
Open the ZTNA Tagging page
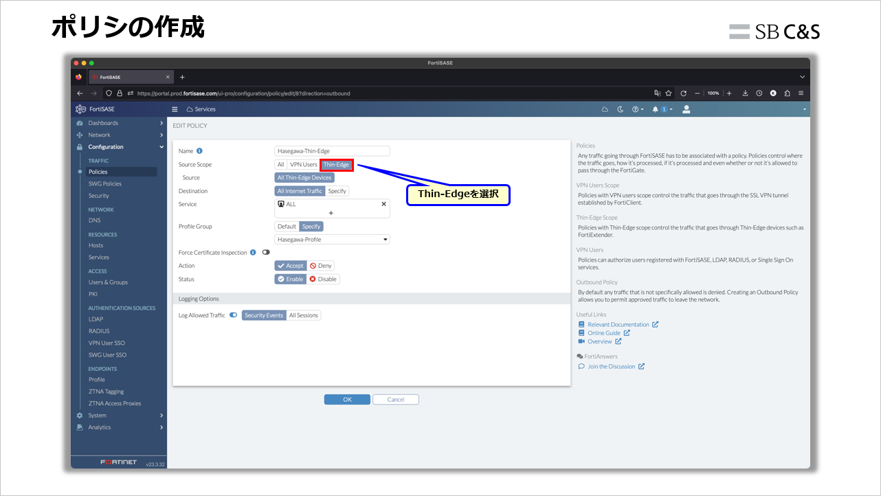pyautogui.click(x=107, y=391)
